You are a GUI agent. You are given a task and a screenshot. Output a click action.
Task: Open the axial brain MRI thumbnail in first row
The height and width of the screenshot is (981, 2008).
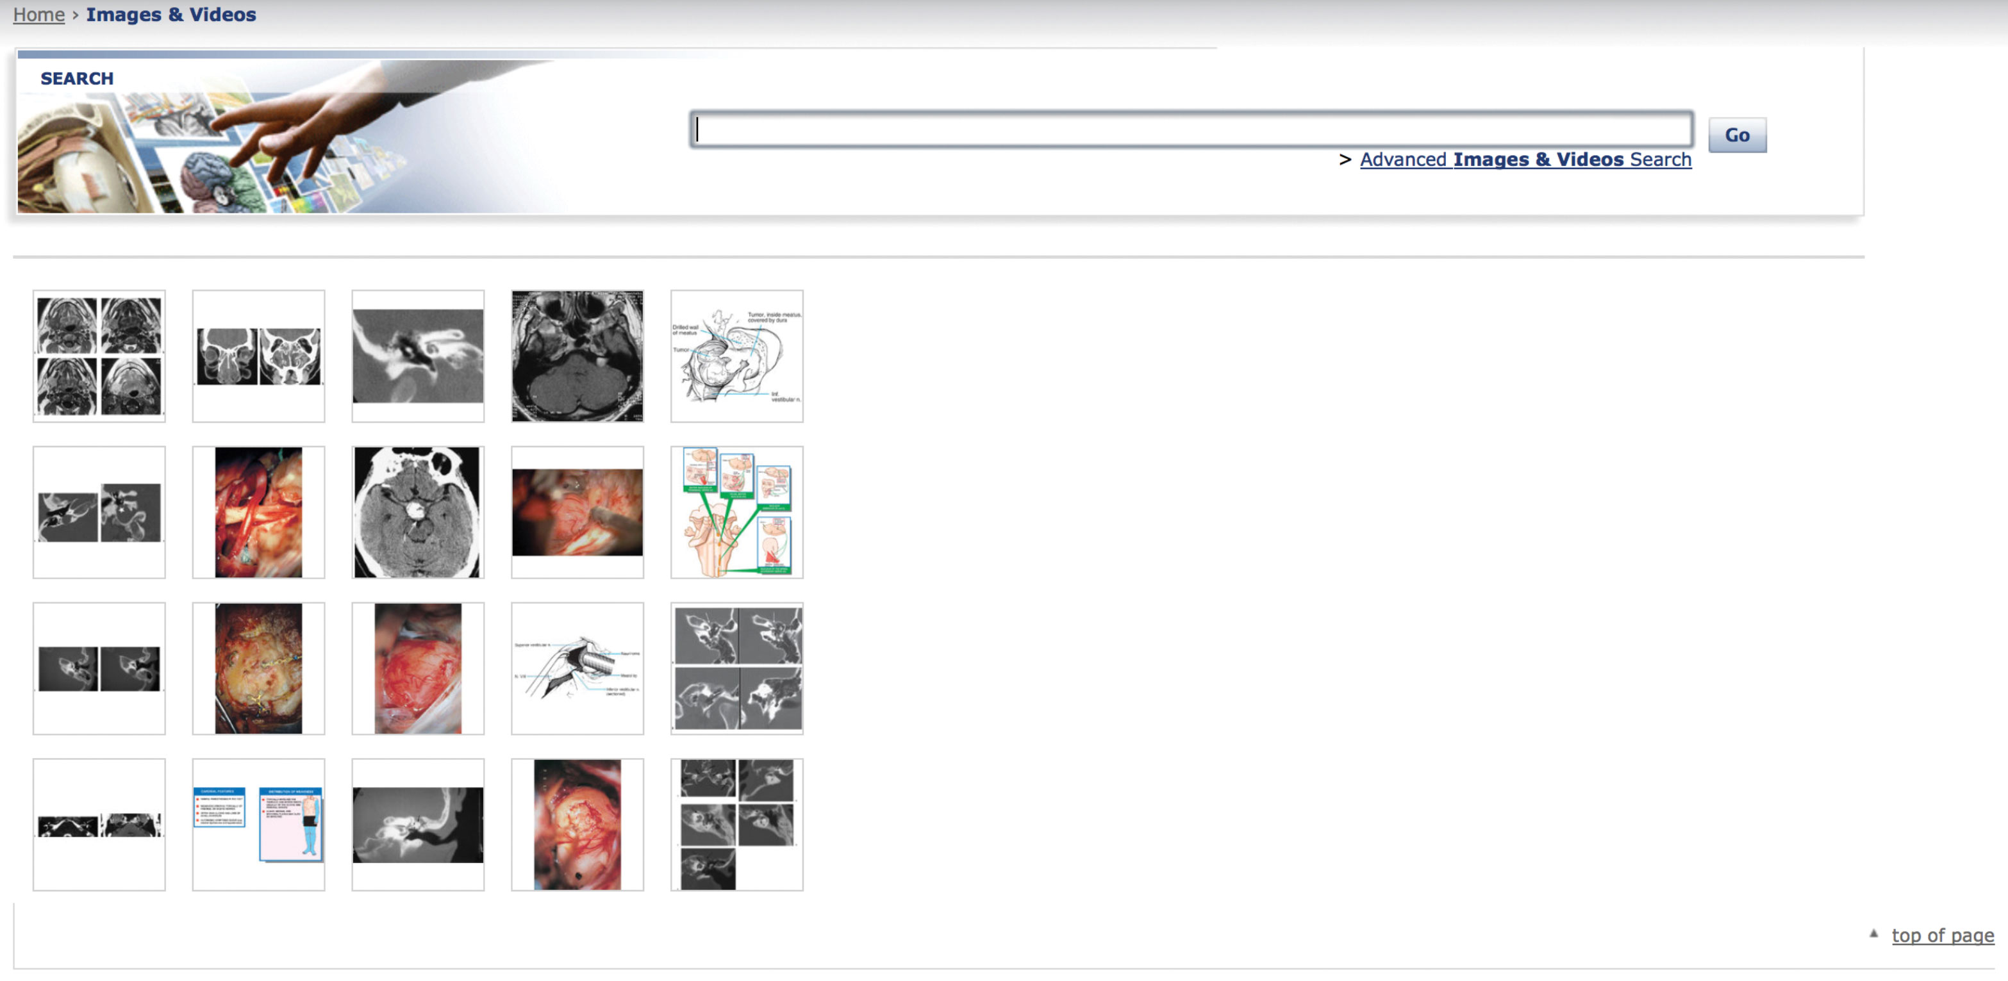click(x=577, y=356)
